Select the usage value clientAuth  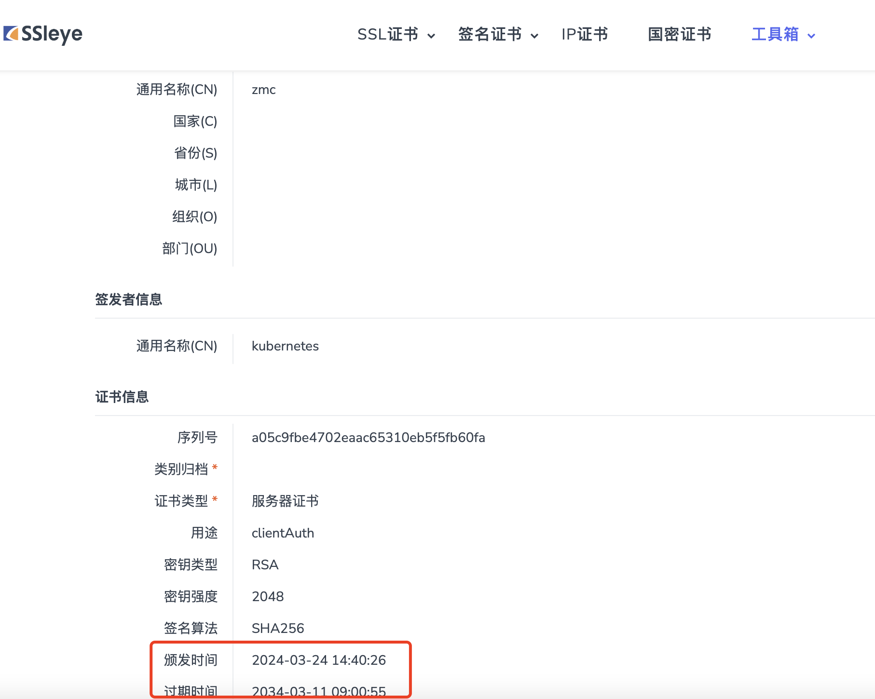283,533
